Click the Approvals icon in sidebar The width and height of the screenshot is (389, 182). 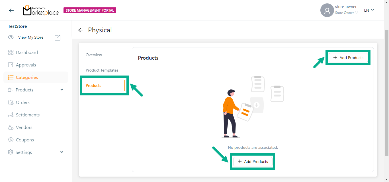[x=11, y=65]
